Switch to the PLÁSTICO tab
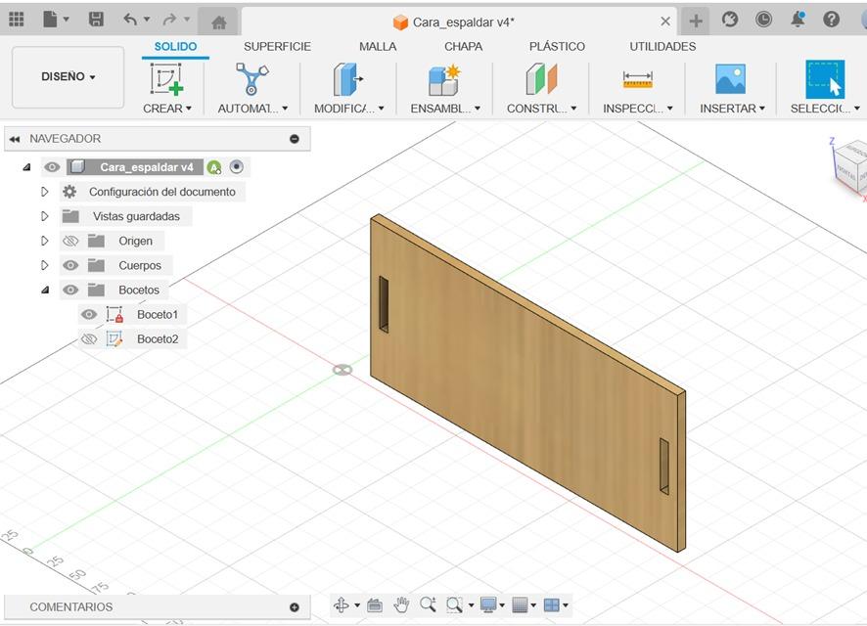Screen dimensions: 867x626 point(557,46)
